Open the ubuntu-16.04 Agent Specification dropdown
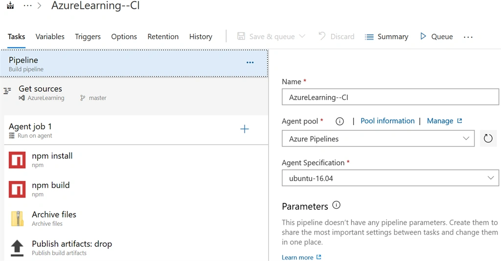The height and width of the screenshot is (261, 501). pyautogui.click(x=390, y=178)
